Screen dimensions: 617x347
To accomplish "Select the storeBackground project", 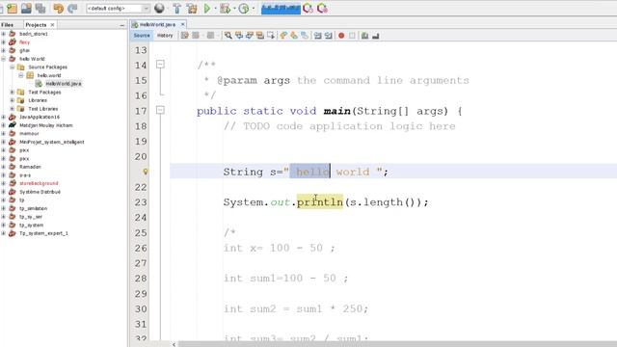I will tap(39, 183).
